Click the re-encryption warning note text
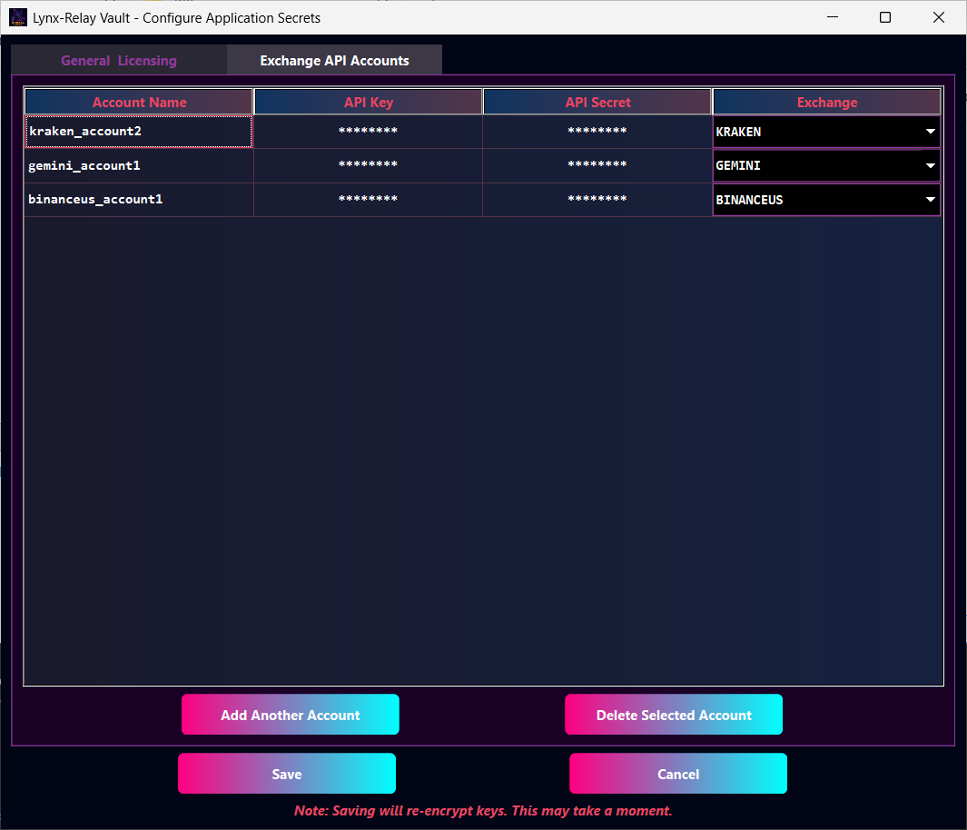Viewport: 967px width, 830px height. pyautogui.click(x=483, y=811)
